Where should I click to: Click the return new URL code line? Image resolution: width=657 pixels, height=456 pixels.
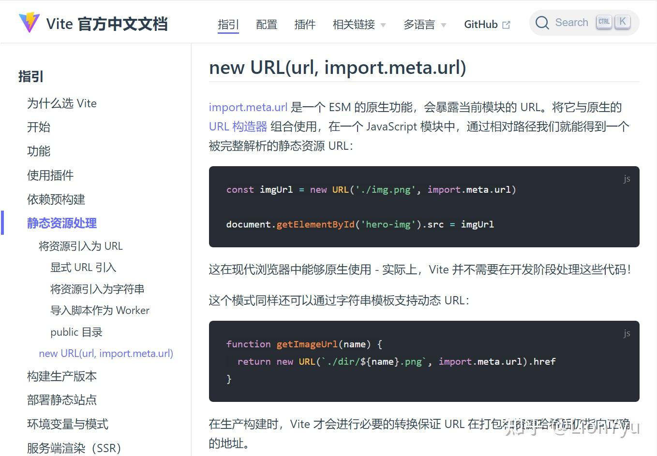click(x=397, y=362)
